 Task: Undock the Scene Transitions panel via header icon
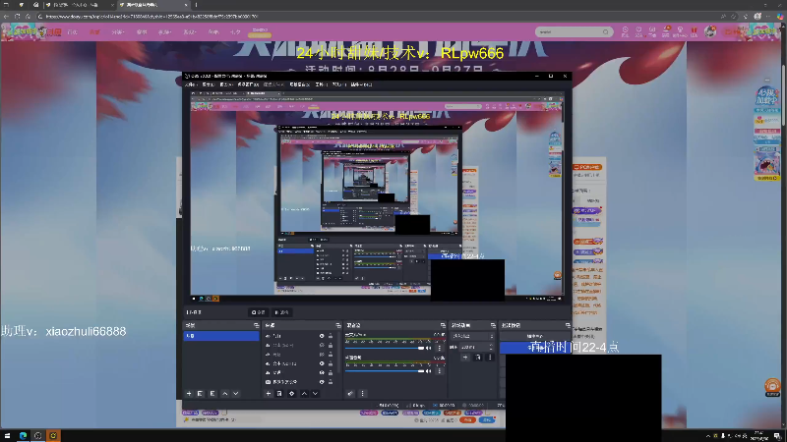(493, 325)
